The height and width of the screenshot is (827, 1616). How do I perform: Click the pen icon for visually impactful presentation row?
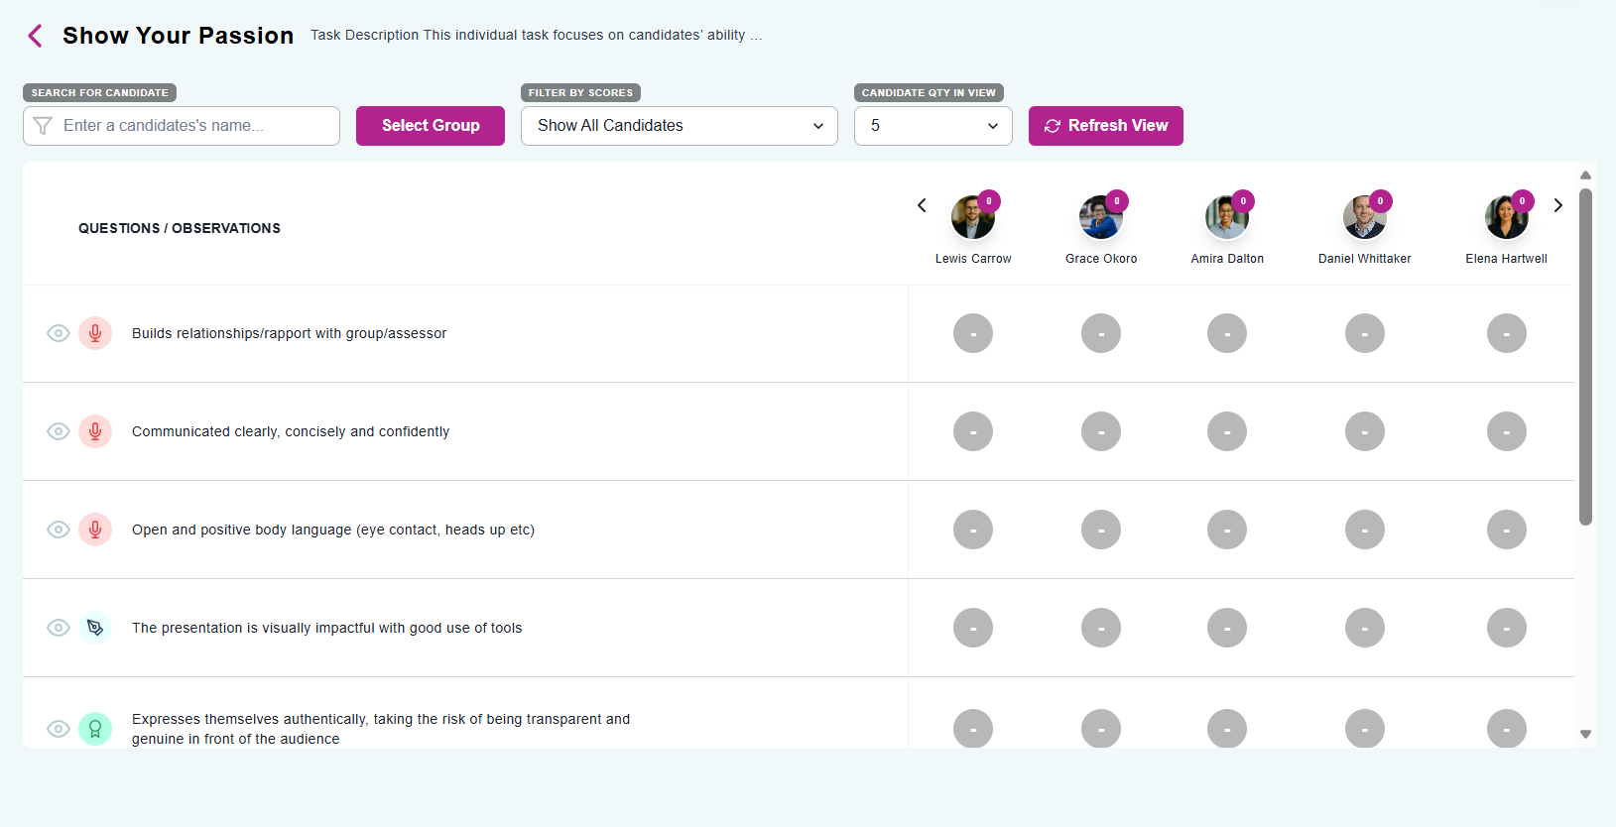tap(95, 628)
